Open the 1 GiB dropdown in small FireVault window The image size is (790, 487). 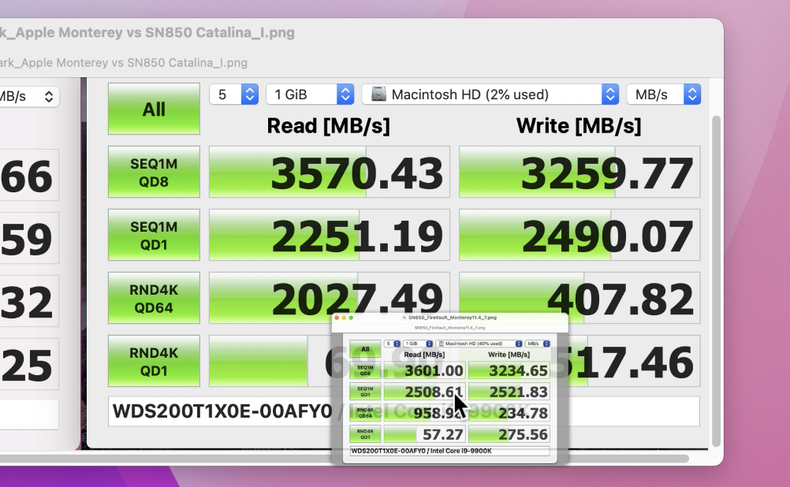(418, 344)
